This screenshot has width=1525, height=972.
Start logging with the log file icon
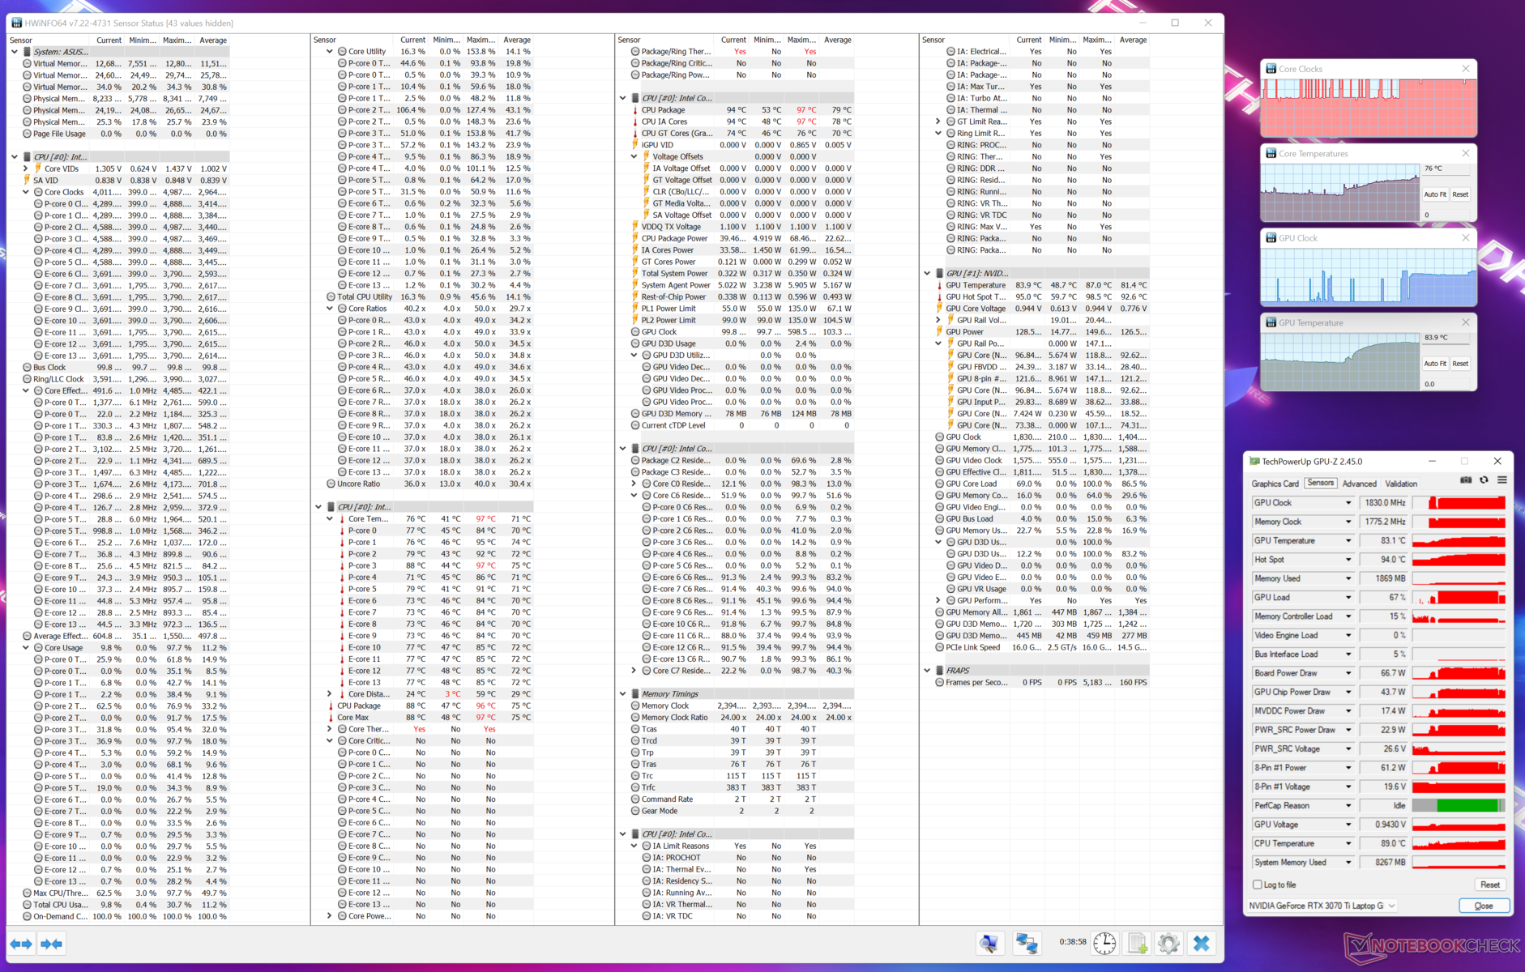pos(1137,943)
